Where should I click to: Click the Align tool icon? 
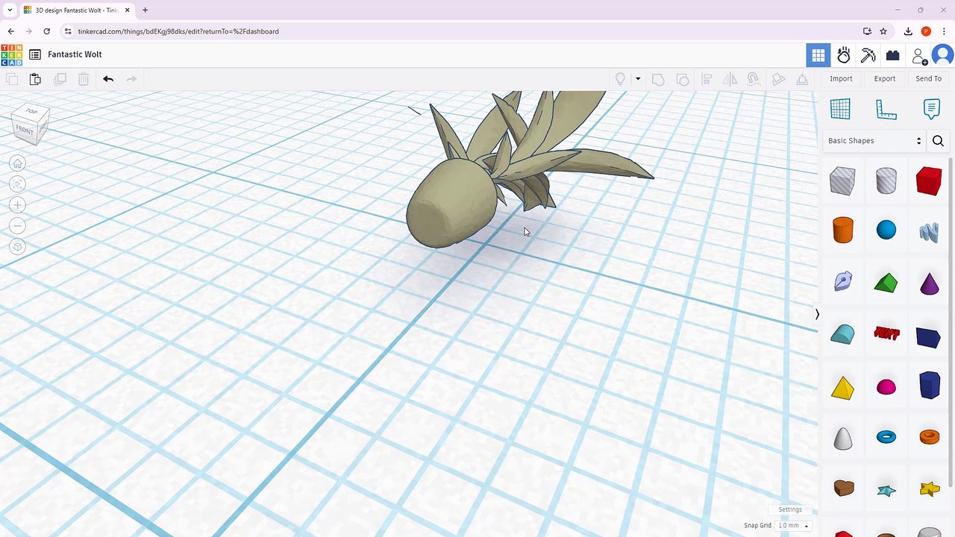[x=707, y=79]
